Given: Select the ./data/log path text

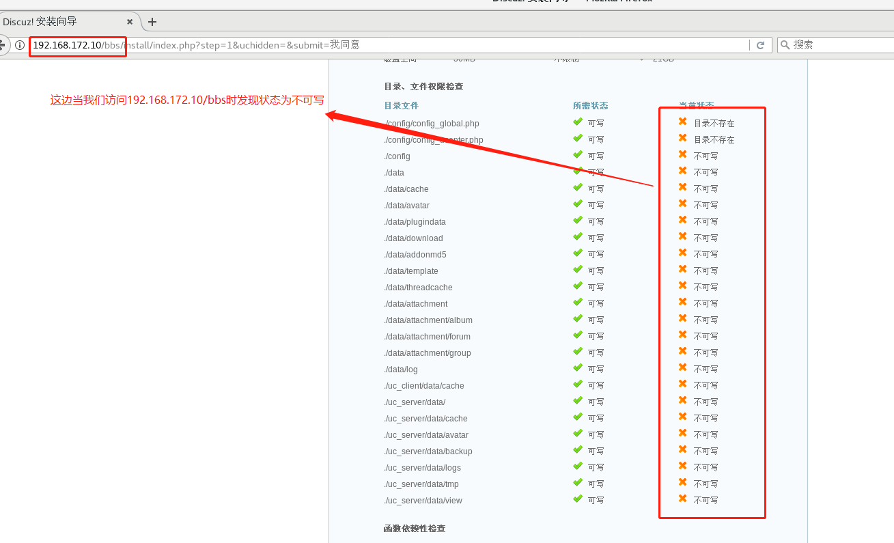Looking at the screenshot, I should (x=401, y=370).
